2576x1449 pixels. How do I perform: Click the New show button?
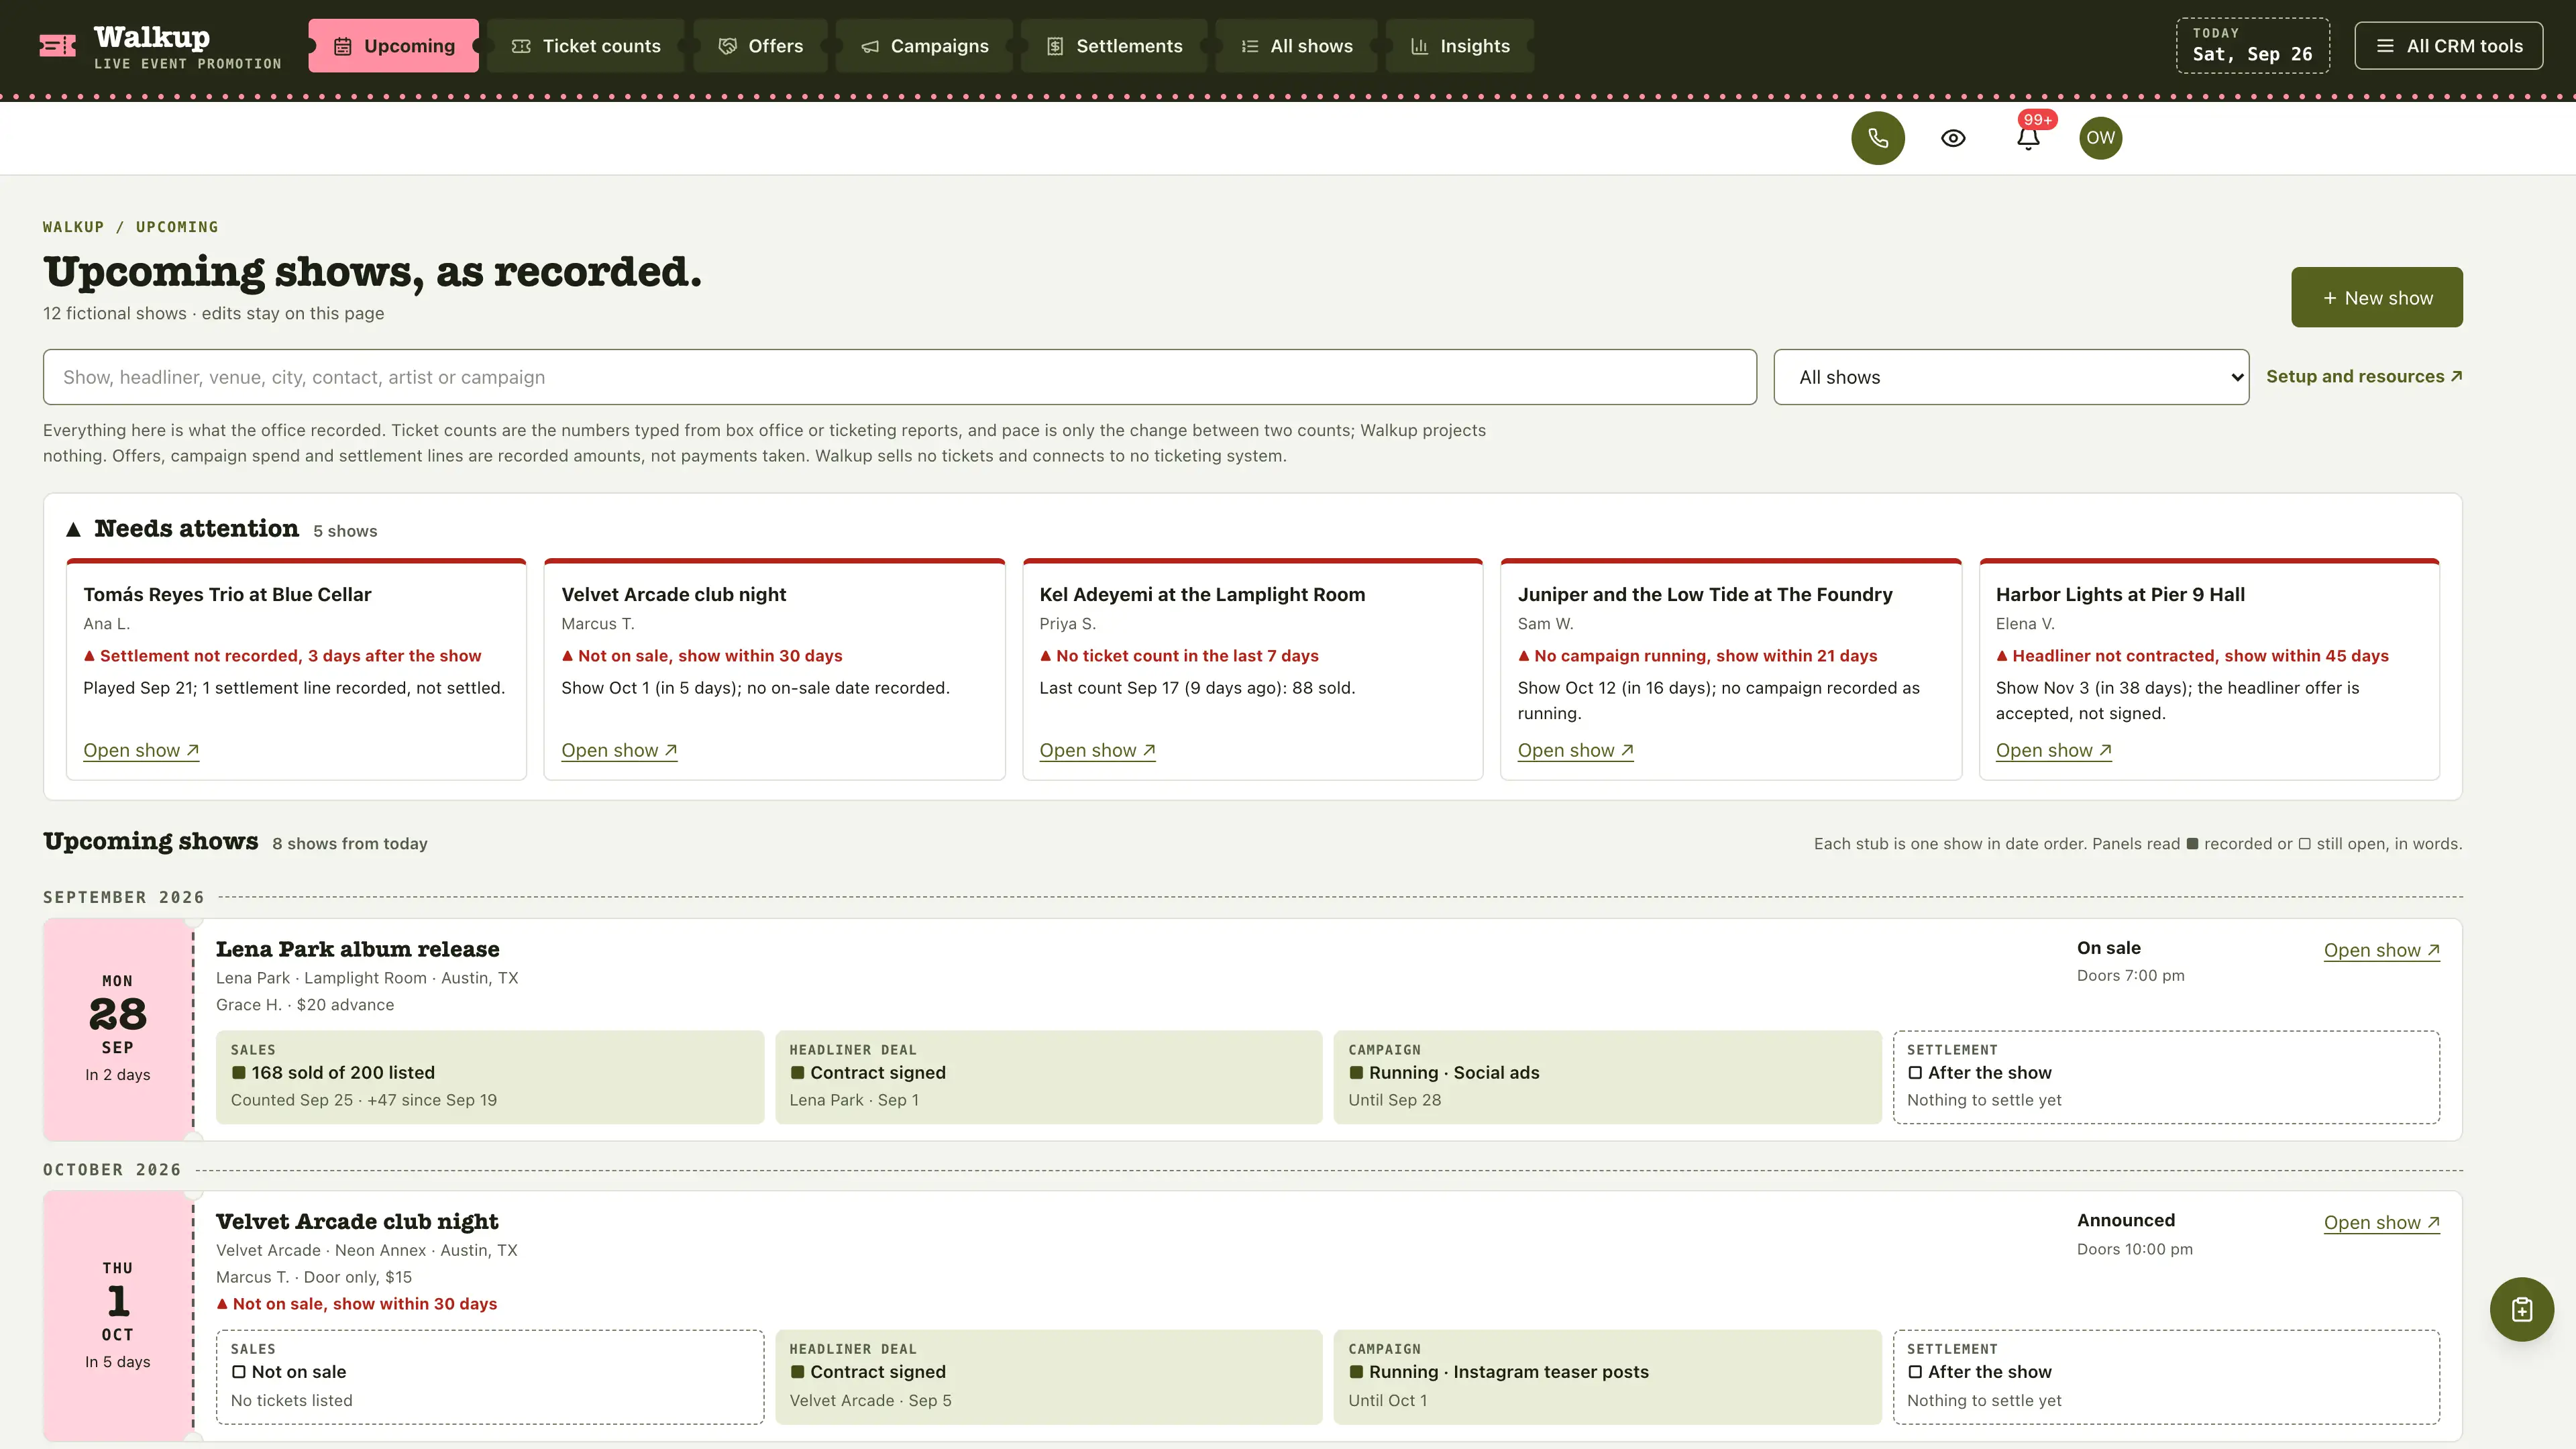[x=2377, y=297]
